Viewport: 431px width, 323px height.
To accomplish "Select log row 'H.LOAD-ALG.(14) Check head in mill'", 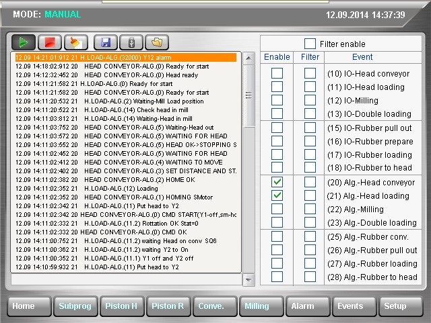I will click(x=126, y=110).
